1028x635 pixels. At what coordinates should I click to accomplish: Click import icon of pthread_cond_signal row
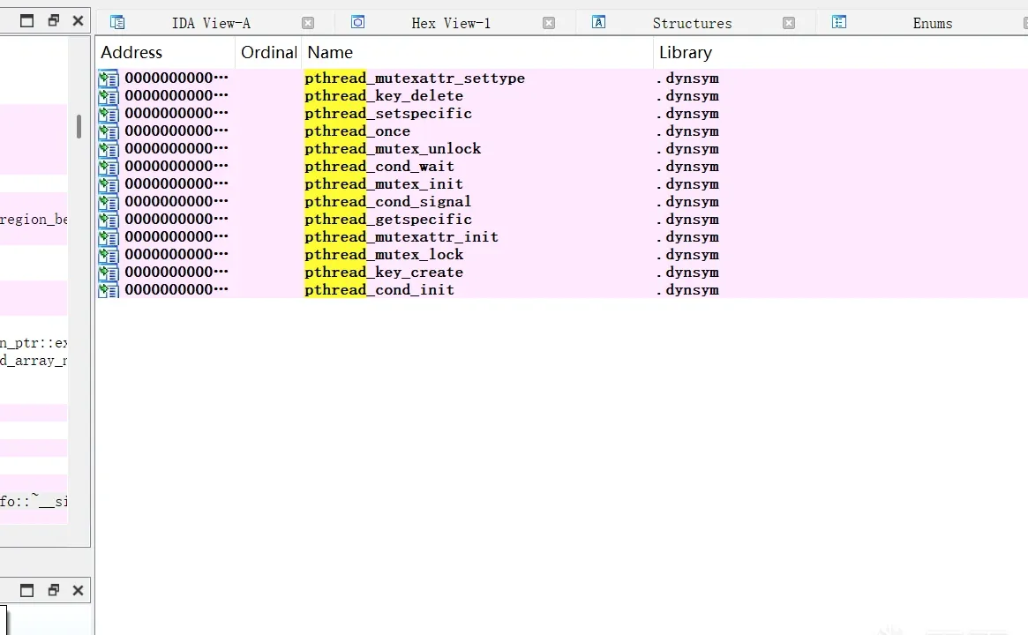pos(109,203)
